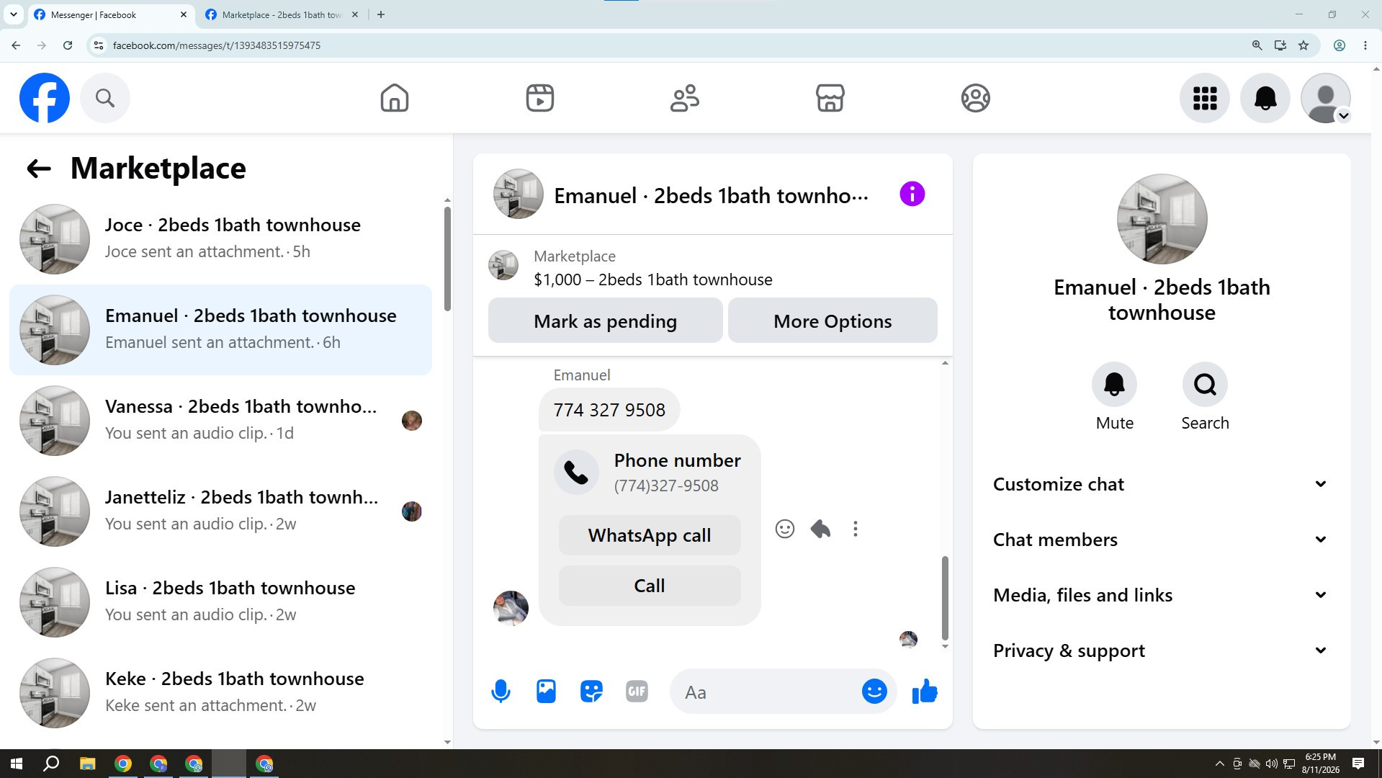Viewport: 1382px width, 778px height.
Task: React to the phone number message
Action: 785,529
